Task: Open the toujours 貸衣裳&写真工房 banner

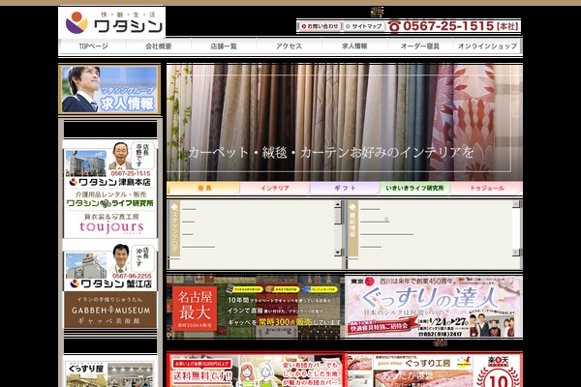Action: (x=110, y=224)
